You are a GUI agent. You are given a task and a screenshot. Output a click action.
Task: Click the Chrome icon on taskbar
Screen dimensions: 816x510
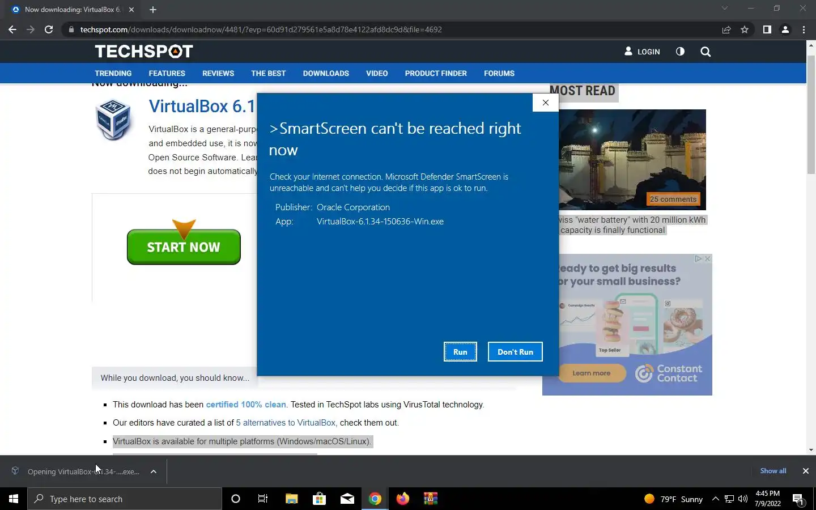coord(375,499)
